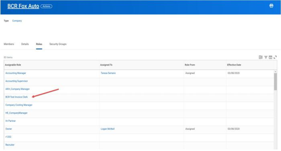The height and width of the screenshot is (151, 281).
Task: Open the Company Costing Manager role
Action: pos(19,105)
